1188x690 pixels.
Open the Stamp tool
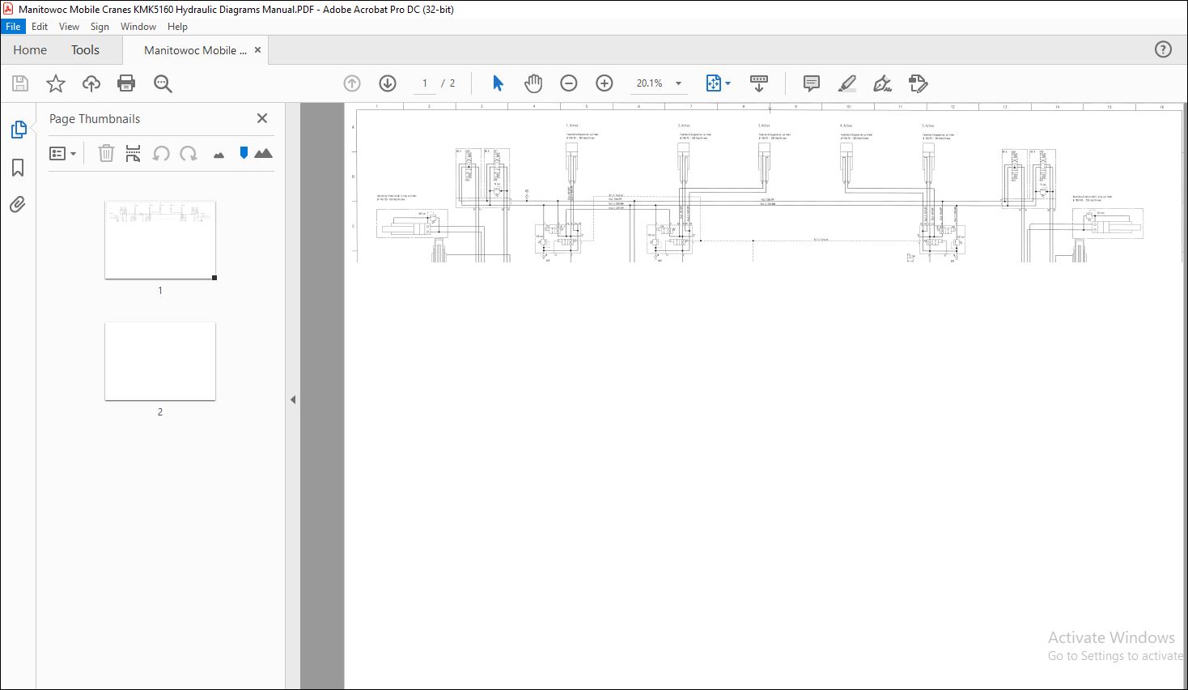(x=918, y=83)
